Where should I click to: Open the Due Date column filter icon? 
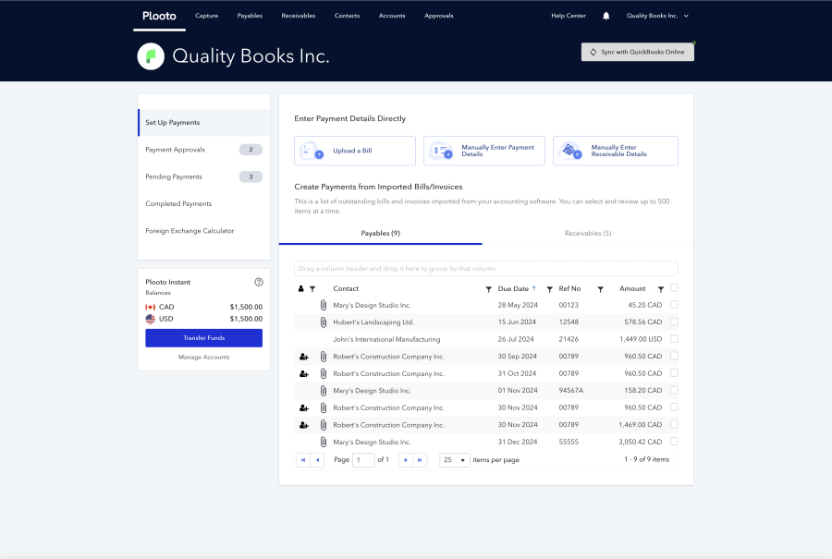(x=550, y=289)
